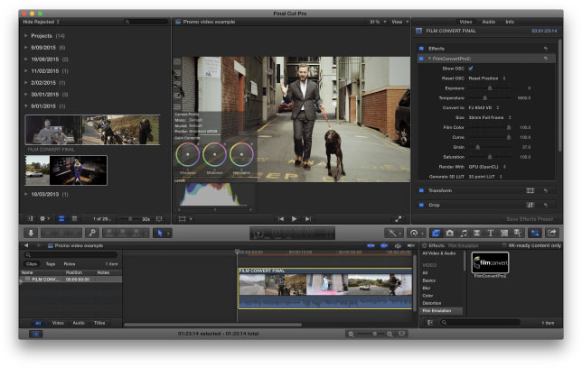Click the Grain slider handle
582x367 pixels.
[478, 147]
